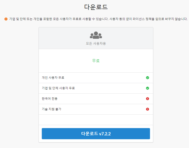
Task: Click the 기업 및 단체 사용자 무료 text
Action: (58, 88)
